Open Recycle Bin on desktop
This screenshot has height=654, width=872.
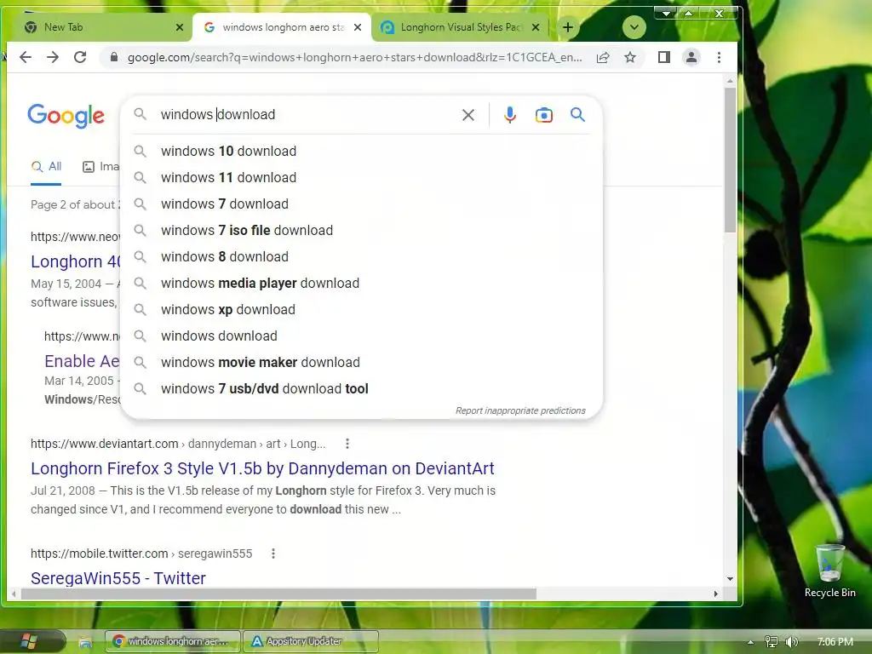click(829, 571)
